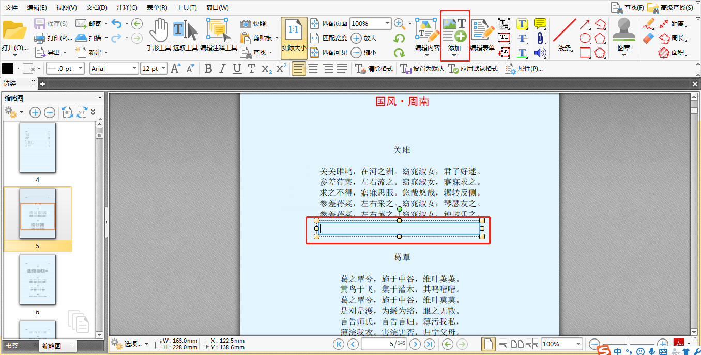Rotate thumbnails clockwise in thumbnail panel

[x=82, y=112]
